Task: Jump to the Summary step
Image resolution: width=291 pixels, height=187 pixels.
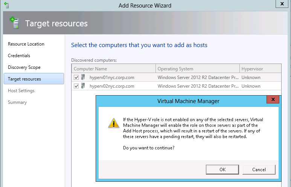Action: (x=17, y=102)
